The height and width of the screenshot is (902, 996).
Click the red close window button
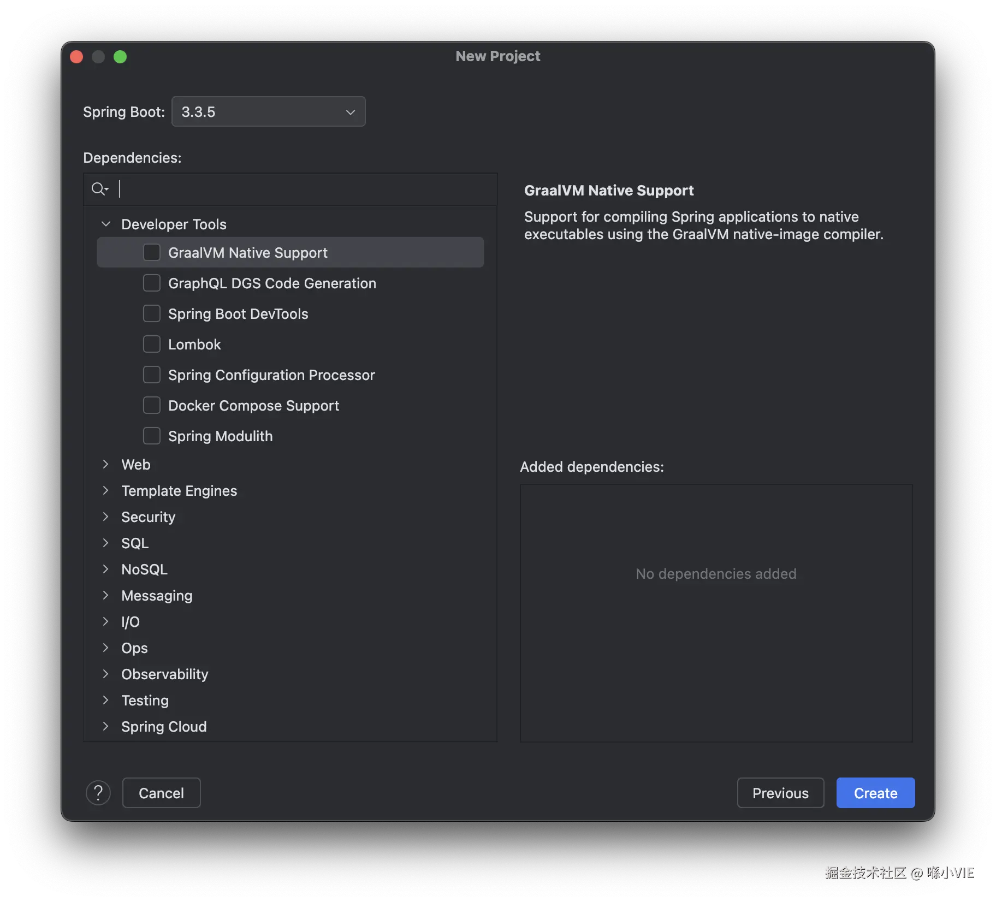(x=77, y=57)
